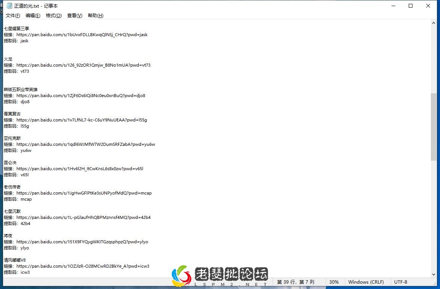This screenshot has height=289, width=440.
Task: Click the link ending pwd=v65l
Action: click(80, 169)
